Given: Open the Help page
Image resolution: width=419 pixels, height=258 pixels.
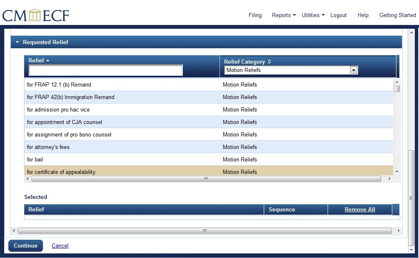Looking at the screenshot, I should (363, 15).
